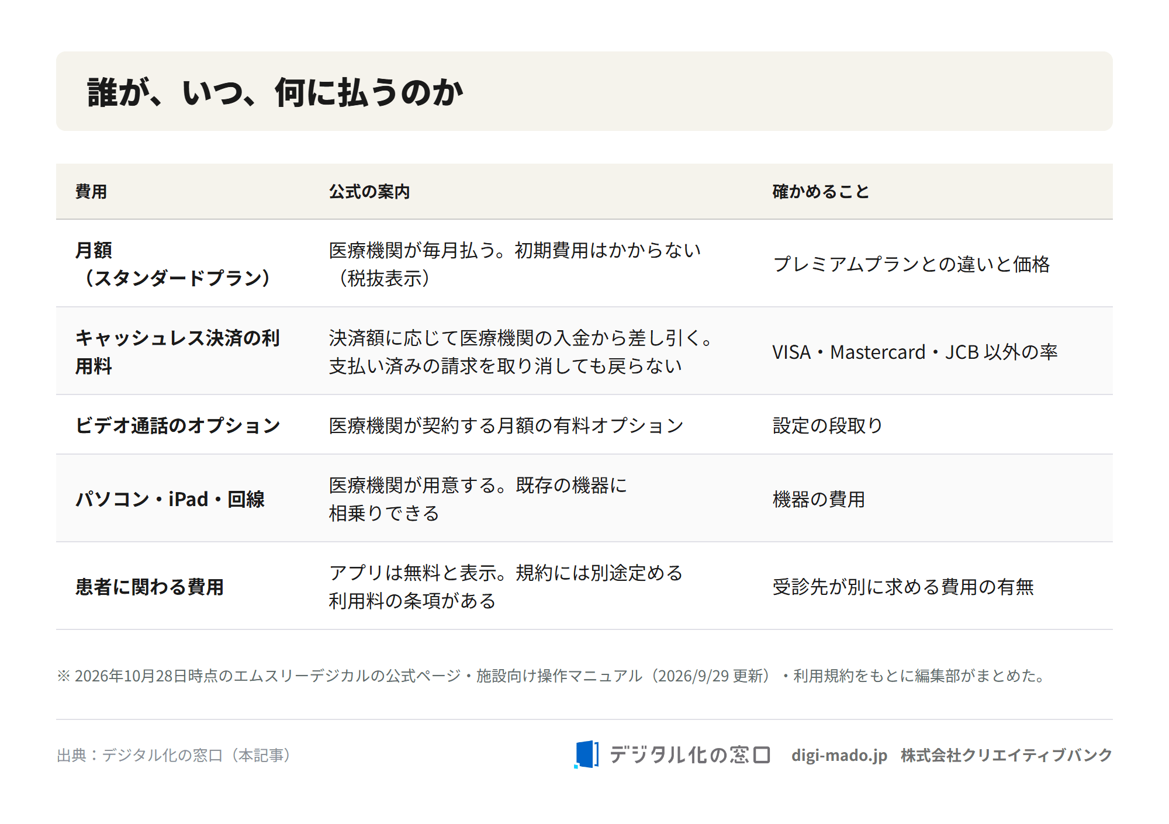Click the digi-mado.jp text
This screenshot has width=1169, height=824.
[x=839, y=756]
